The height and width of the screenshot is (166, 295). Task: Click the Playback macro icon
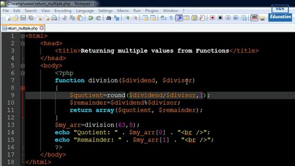coord(228,18)
